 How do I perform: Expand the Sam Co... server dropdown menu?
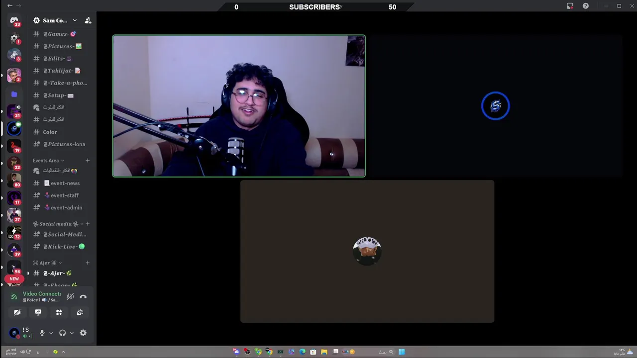(x=75, y=20)
